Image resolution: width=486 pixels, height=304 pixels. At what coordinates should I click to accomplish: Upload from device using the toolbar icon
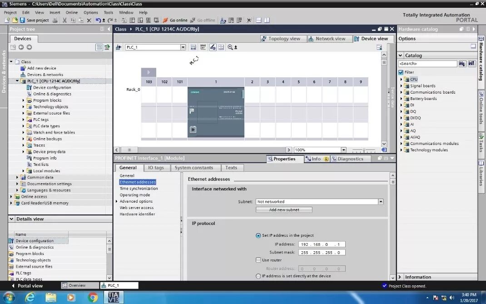point(140,20)
